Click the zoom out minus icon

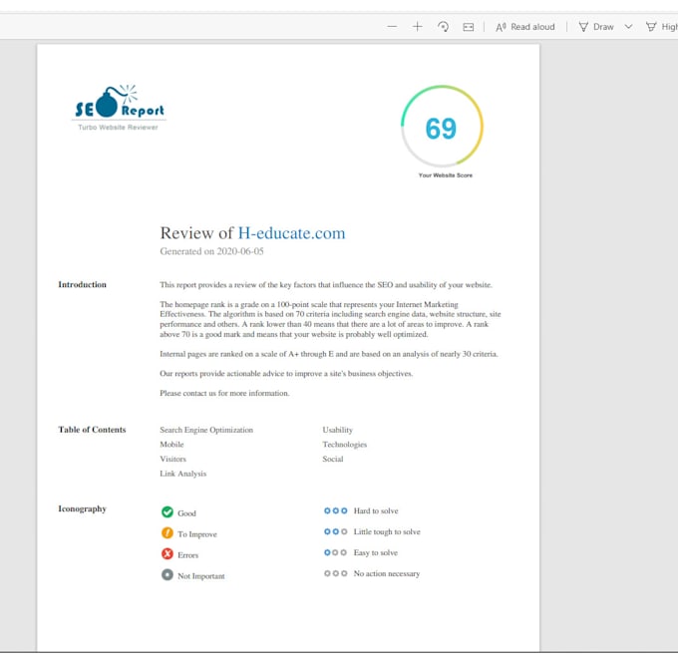pos(392,27)
